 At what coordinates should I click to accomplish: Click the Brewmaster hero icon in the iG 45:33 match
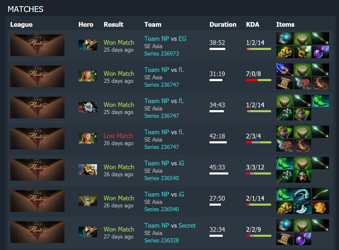(x=88, y=170)
